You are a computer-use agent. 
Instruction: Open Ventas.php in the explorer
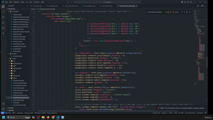17,51
